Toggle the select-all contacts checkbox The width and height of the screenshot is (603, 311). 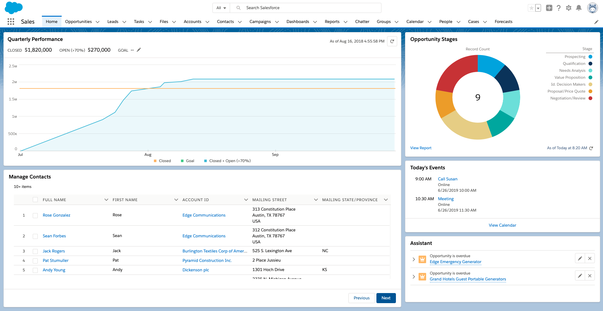[35, 200]
